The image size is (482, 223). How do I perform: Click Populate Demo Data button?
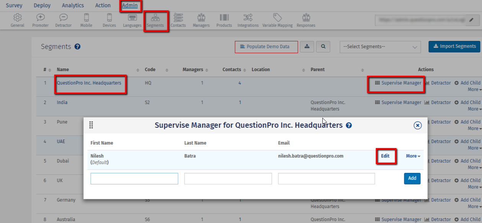coord(266,47)
